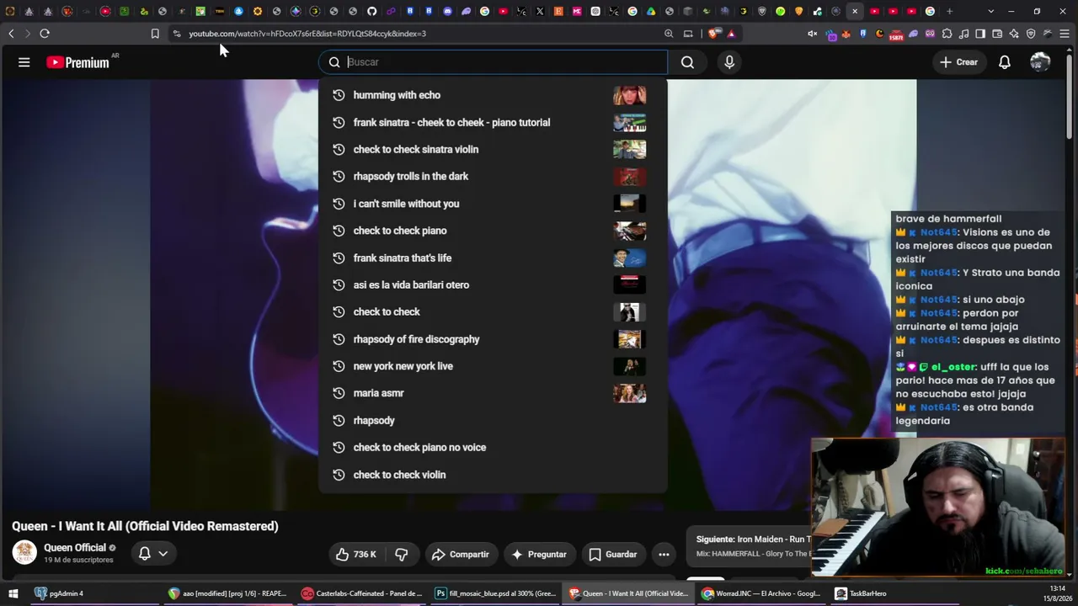Reload the page in the browser
The width and height of the screenshot is (1078, 606).
point(45,34)
